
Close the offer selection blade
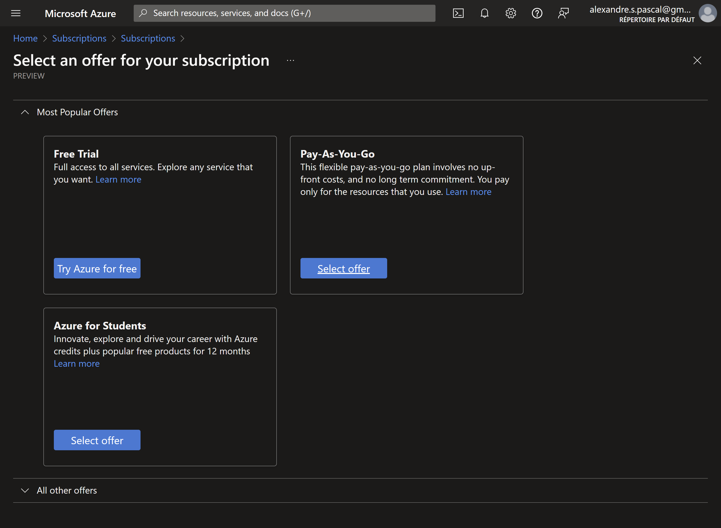[x=697, y=60]
